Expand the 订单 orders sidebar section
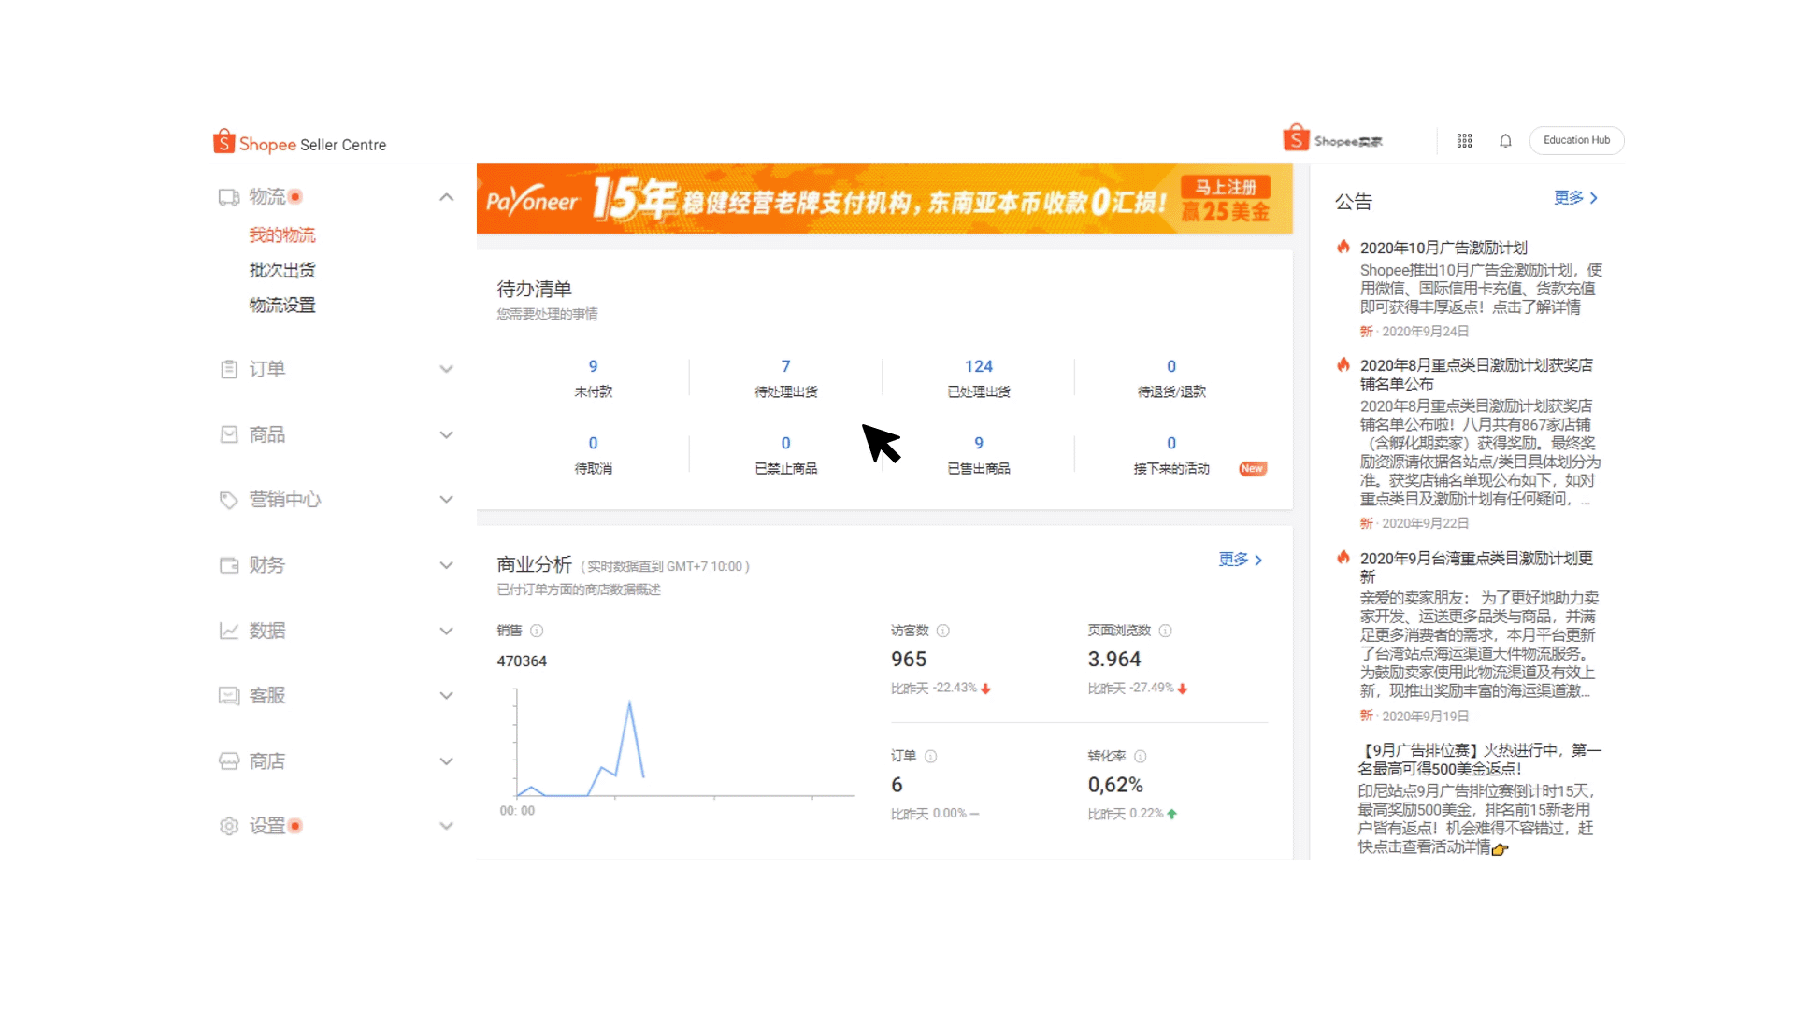This screenshot has width=1795, height=1009. pos(336,368)
